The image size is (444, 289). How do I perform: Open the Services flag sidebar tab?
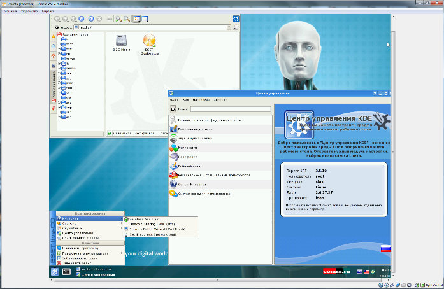[x=54, y=108]
